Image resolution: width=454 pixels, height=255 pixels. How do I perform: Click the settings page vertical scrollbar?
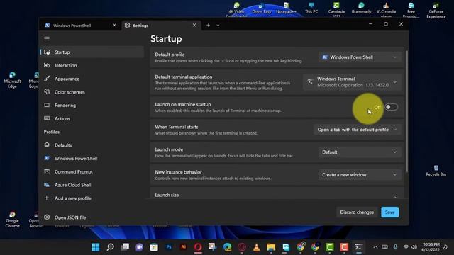(x=406, y=112)
